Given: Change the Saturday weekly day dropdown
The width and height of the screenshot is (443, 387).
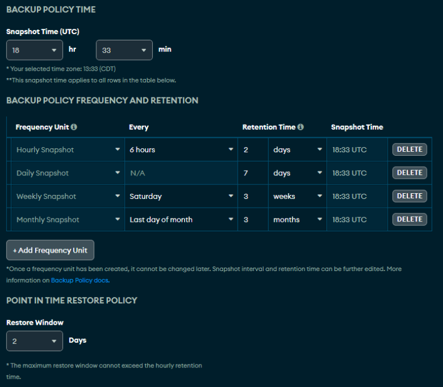Looking at the screenshot, I should pyautogui.click(x=181, y=197).
